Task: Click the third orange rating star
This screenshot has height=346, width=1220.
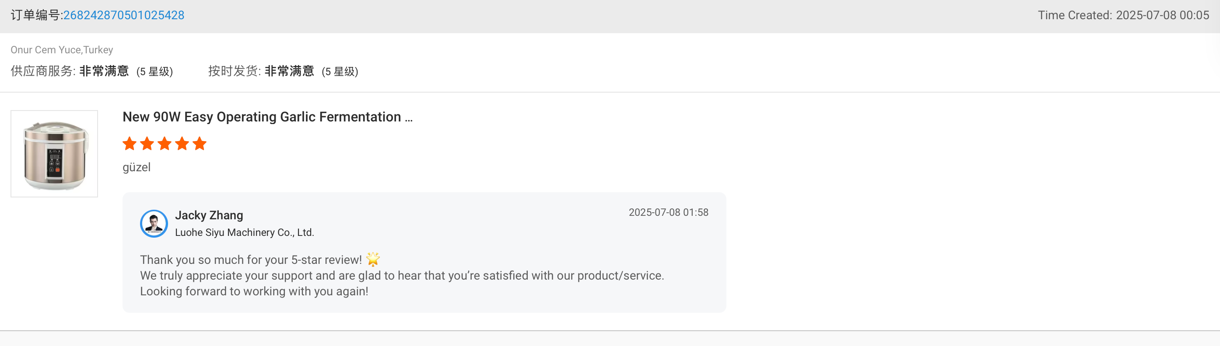Action: [165, 143]
